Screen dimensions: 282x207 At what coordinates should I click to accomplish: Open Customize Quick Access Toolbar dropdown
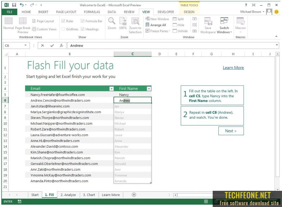[41, 5]
